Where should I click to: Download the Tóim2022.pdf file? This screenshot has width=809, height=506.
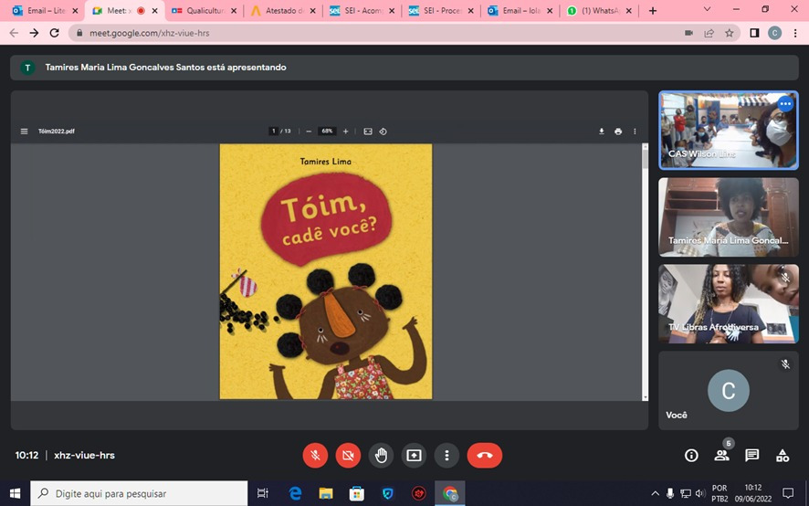click(x=601, y=132)
